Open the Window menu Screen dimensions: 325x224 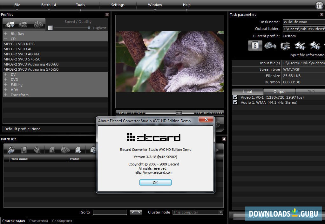(x=155, y=5)
